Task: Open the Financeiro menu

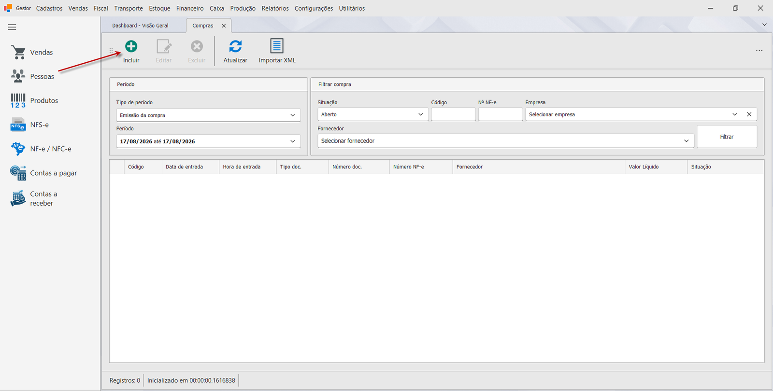Action: coord(190,8)
